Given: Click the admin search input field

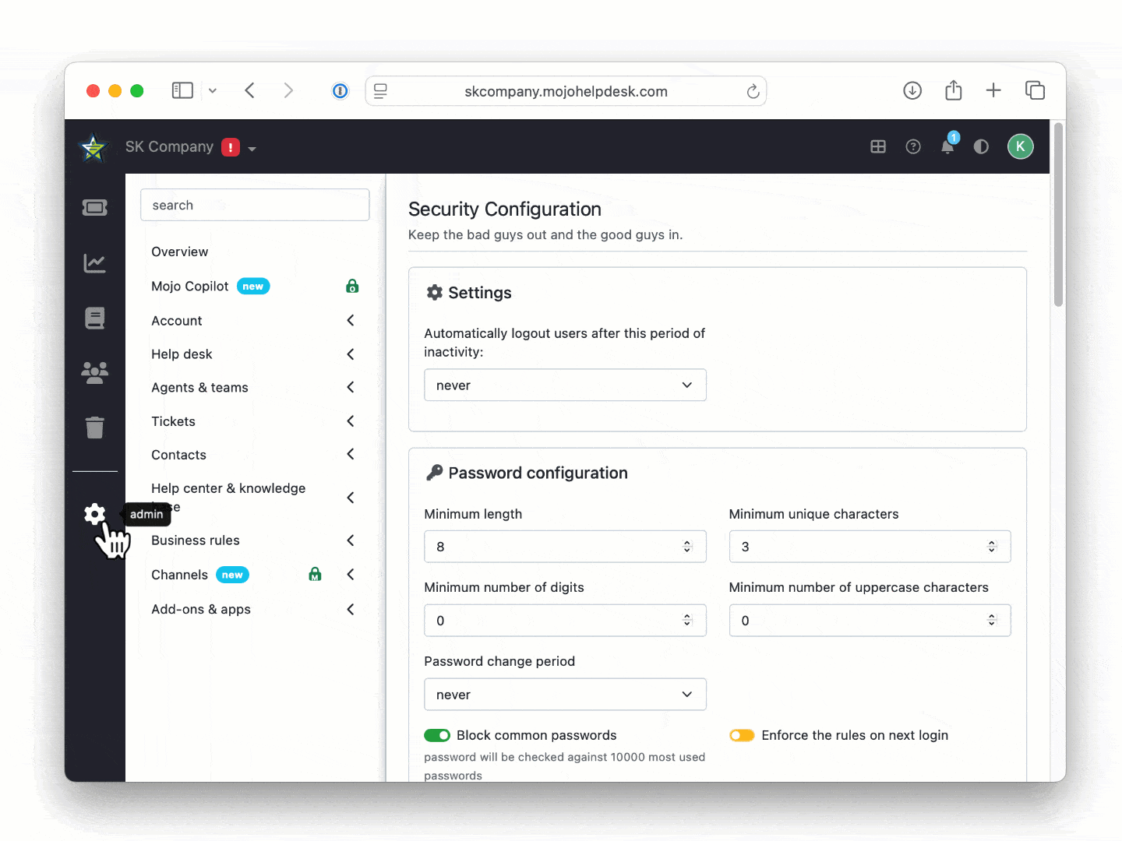Looking at the screenshot, I should click(255, 206).
